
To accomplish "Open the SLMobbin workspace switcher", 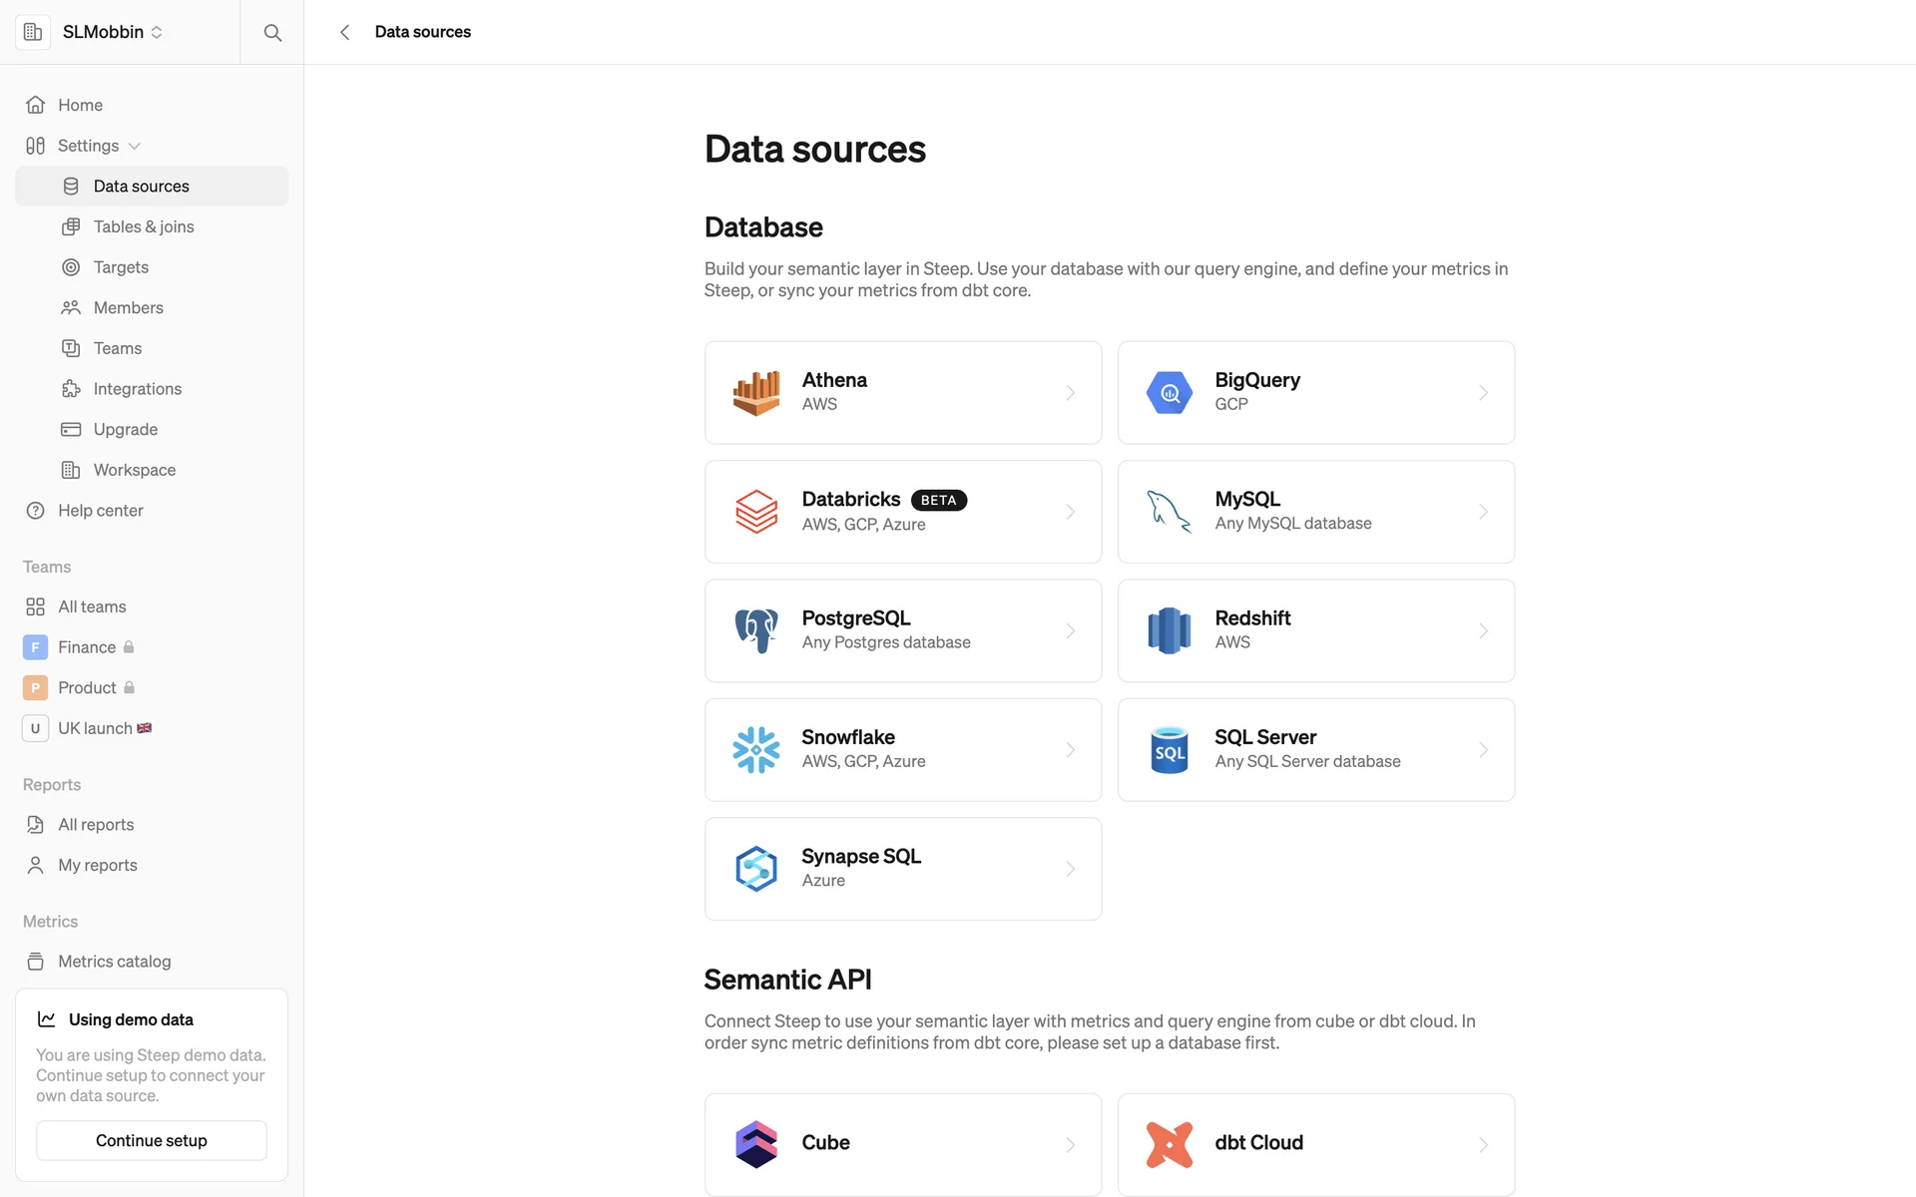I will (x=110, y=32).
